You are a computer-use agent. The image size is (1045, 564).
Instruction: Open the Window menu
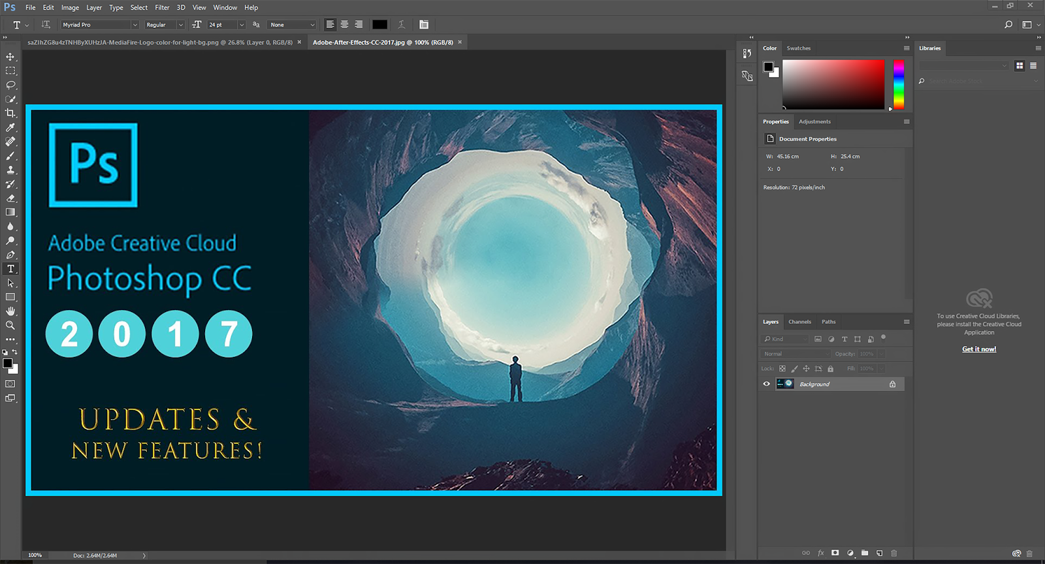click(225, 8)
